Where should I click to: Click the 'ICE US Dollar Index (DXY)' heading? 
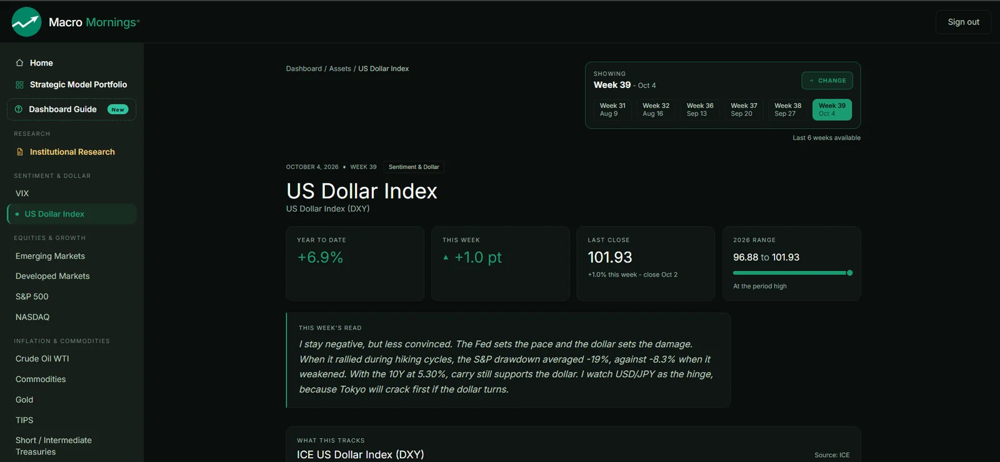pos(360,455)
